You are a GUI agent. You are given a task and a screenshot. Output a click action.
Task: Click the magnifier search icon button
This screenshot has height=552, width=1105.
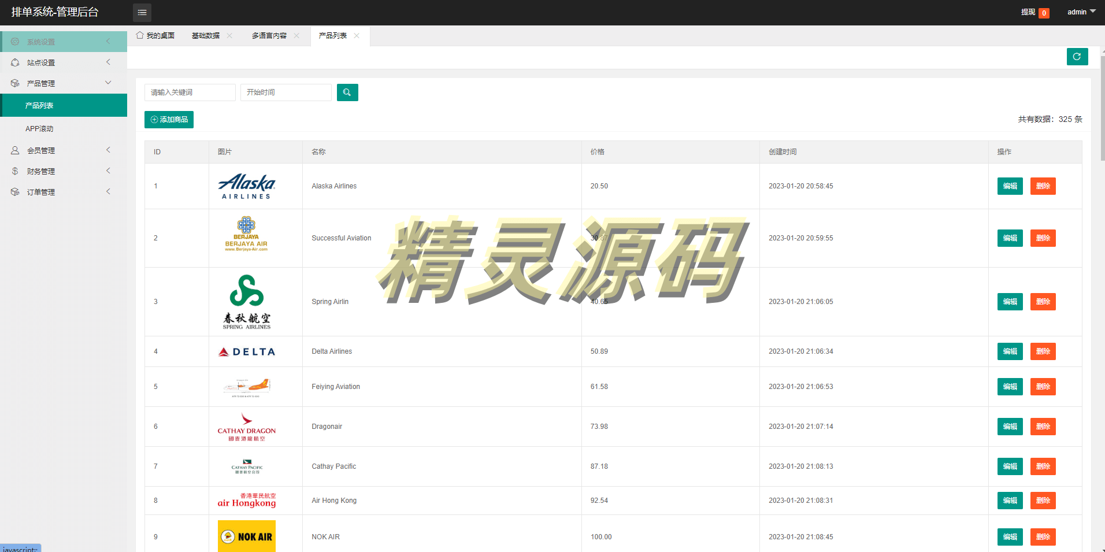tap(347, 92)
